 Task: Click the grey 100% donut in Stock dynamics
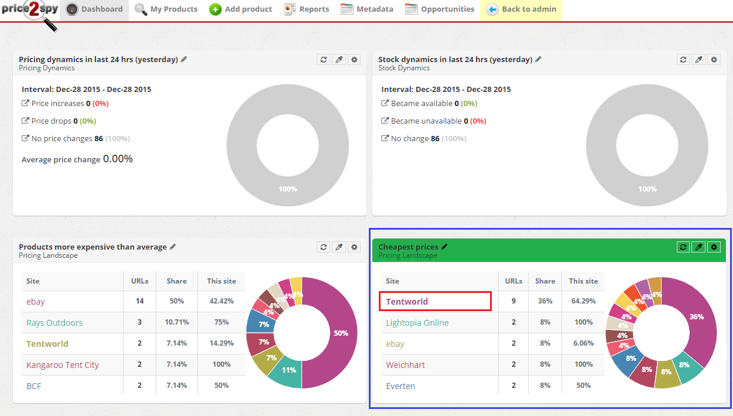(x=647, y=190)
